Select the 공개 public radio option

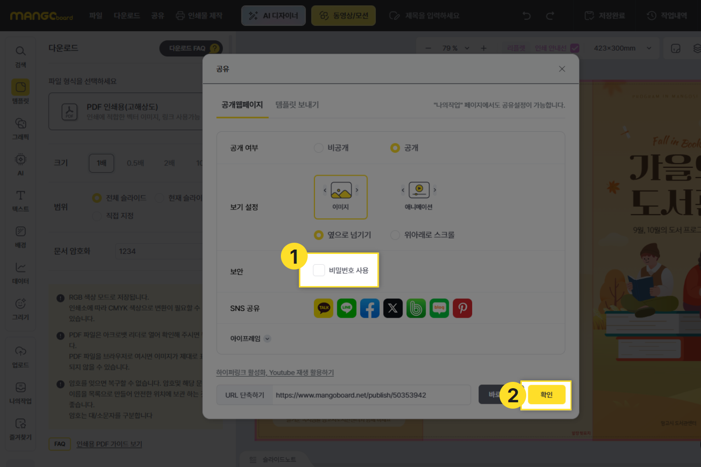pyautogui.click(x=395, y=148)
